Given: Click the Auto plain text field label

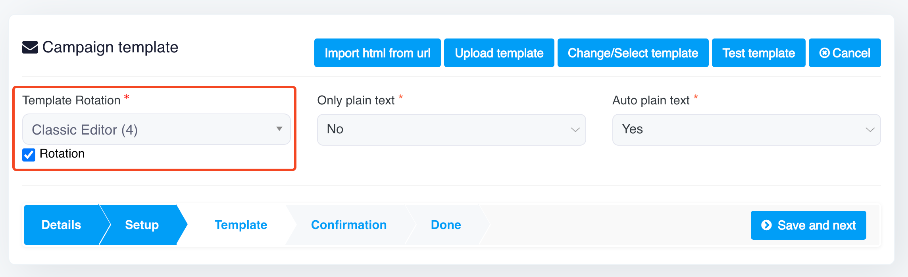Looking at the screenshot, I should (x=651, y=100).
